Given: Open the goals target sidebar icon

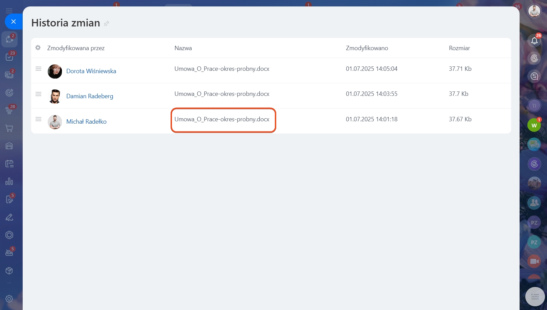Looking at the screenshot, I should point(9,92).
